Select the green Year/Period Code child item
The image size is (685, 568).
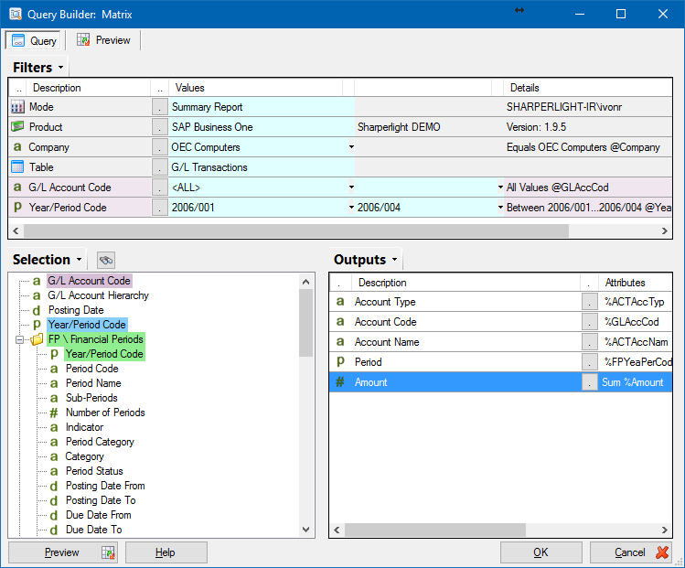tap(104, 354)
